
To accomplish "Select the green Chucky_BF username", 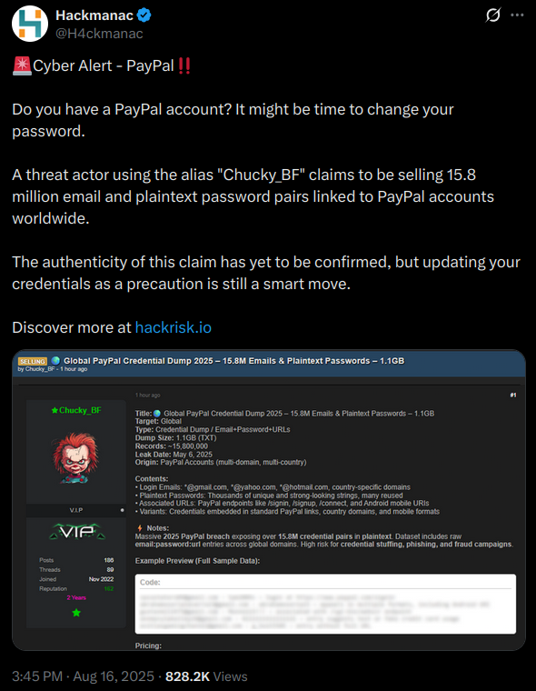I will (76, 410).
